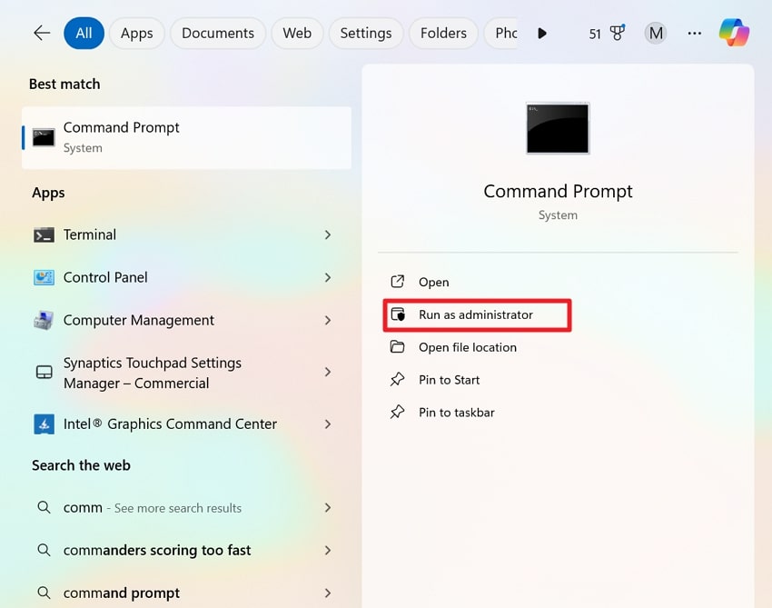Expand the Terminal result chevron
This screenshot has width=772, height=608.
coord(327,234)
